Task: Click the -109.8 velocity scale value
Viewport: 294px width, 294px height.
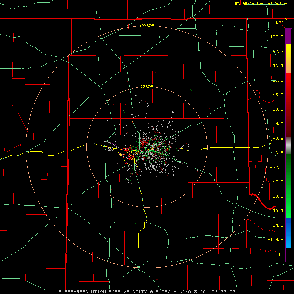Action: click(x=275, y=240)
